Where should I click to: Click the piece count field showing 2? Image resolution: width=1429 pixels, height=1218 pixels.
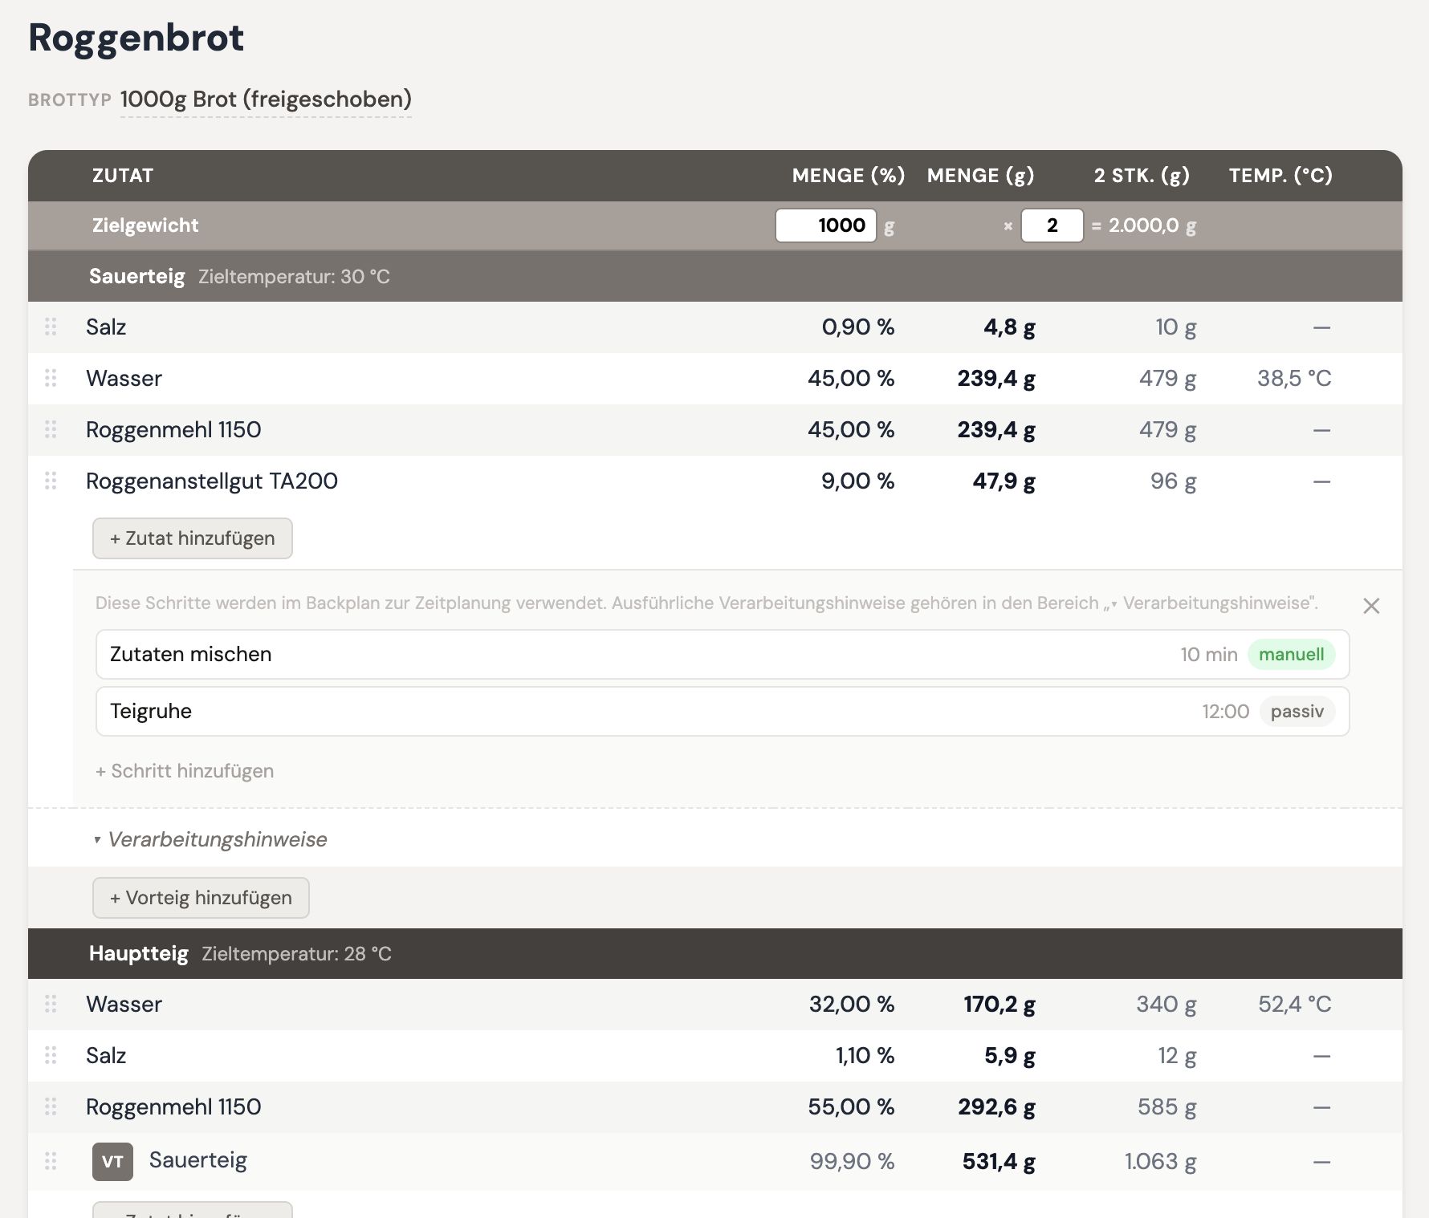1052,225
